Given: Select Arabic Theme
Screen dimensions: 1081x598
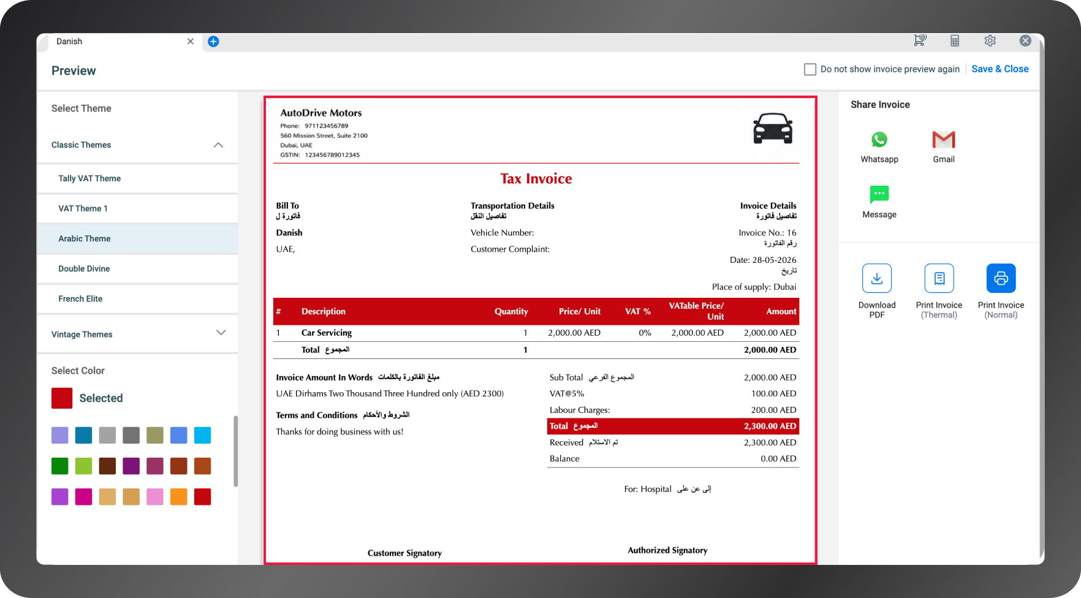Looking at the screenshot, I should click(137, 238).
